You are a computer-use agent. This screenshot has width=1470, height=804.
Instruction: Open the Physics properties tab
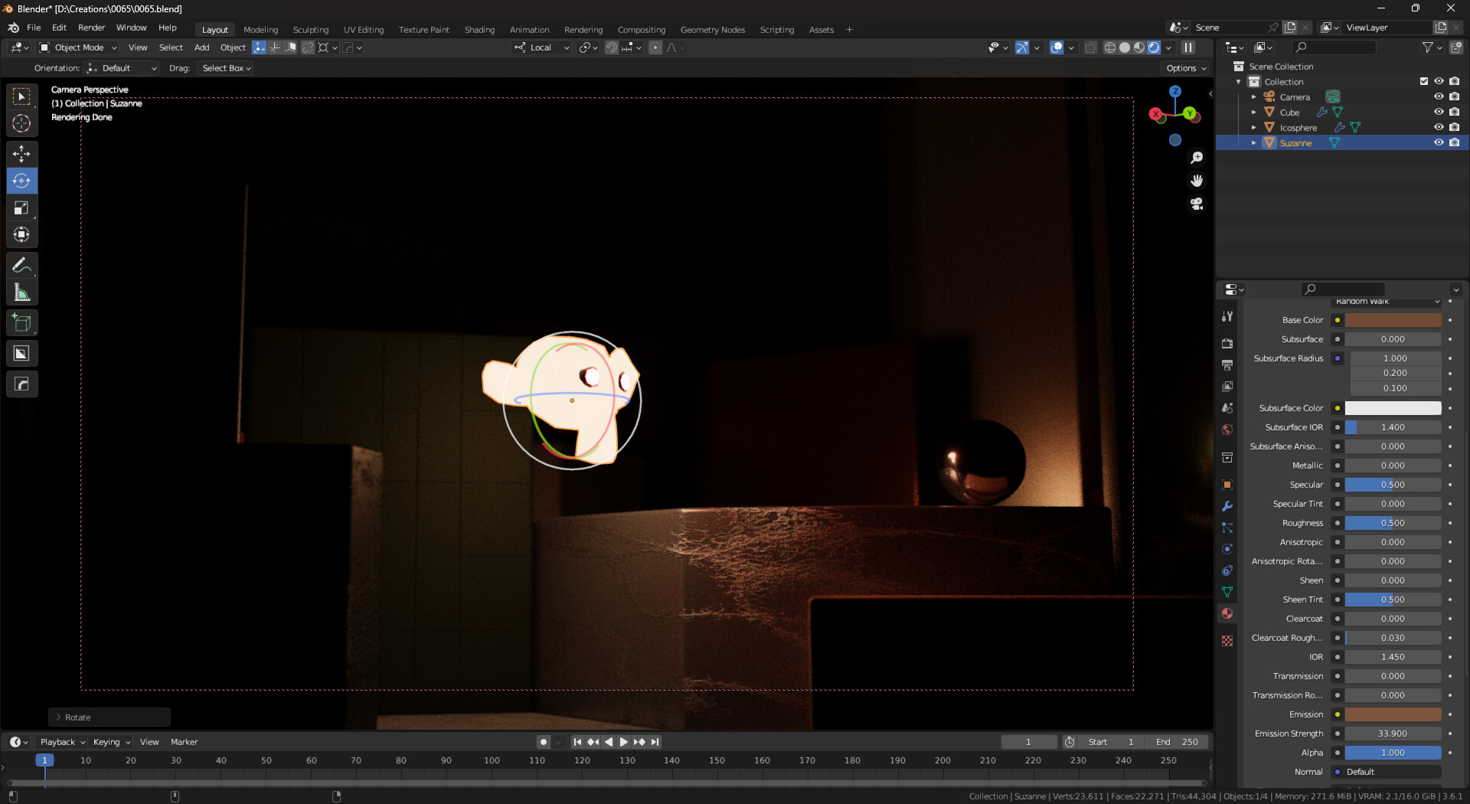point(1227,549)
